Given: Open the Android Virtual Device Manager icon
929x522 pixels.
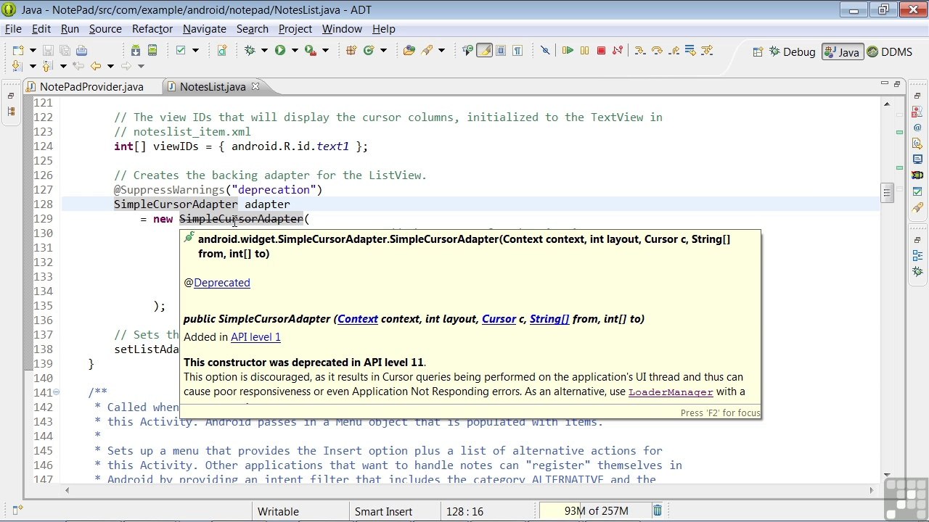Looking at the screenshot, I should pyautogui.click(x=152, y=50).
